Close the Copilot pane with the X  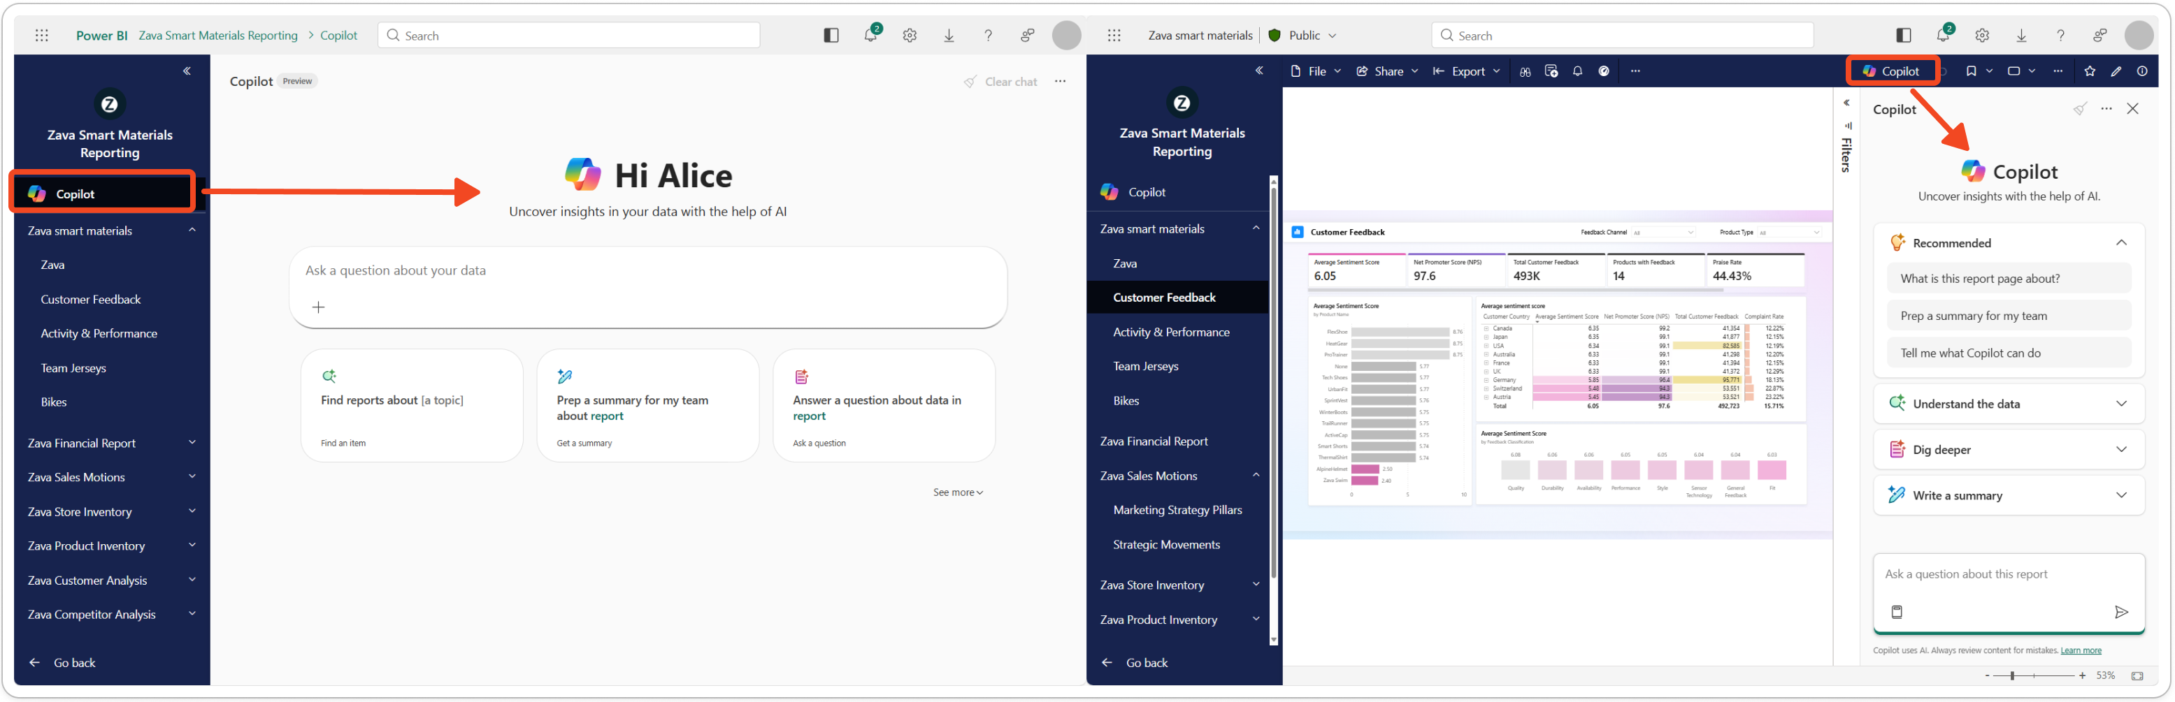coord(2133,109)
